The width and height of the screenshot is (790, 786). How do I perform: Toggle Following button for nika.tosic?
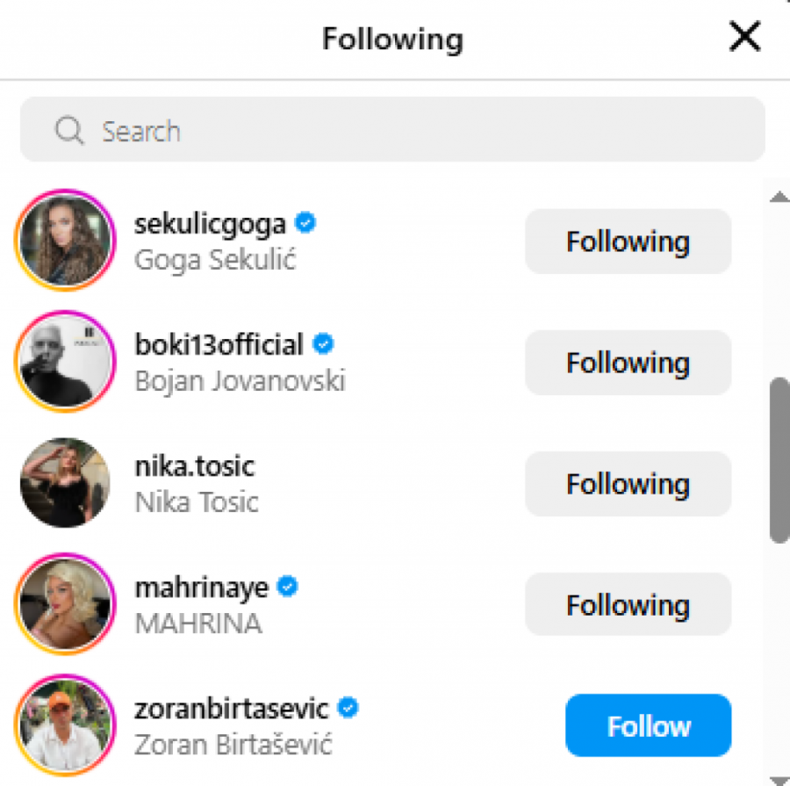point(628,484)
